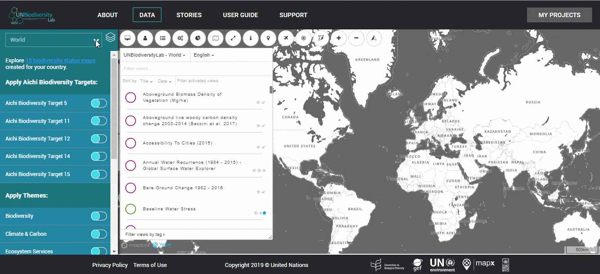This screenshot has height=274, width=600.
Task: Toggle Aichi Biodiversity Target 11 switch
Action: point(99,121)
